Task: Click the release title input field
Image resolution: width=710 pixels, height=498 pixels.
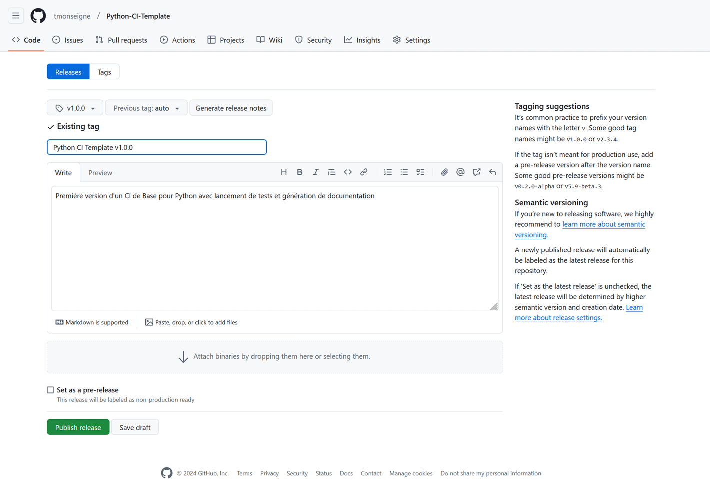Action: click(x=157, y=147)
